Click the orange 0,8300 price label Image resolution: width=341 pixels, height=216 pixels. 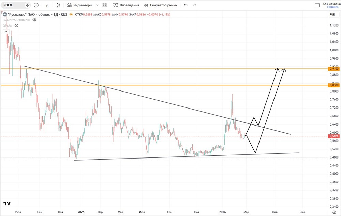(x=334, y=85)
